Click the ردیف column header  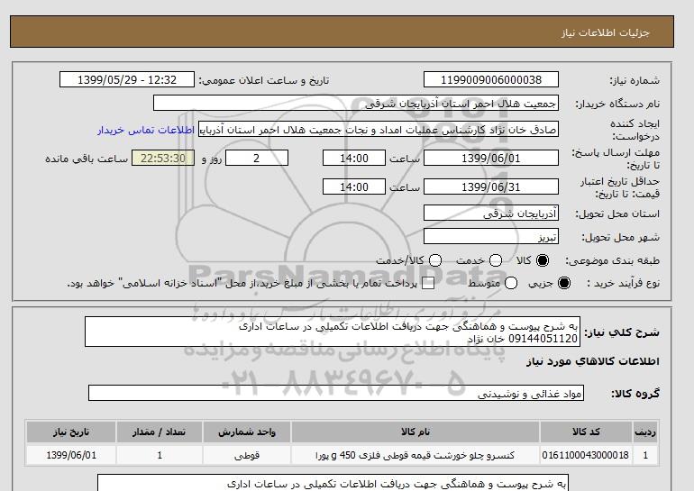[x=645, y=432]
